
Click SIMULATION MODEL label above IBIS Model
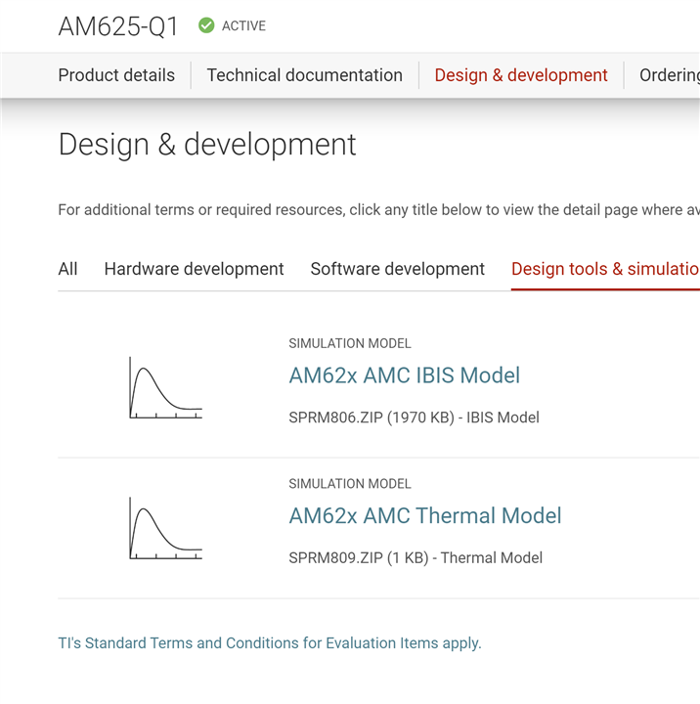point(350,343)
